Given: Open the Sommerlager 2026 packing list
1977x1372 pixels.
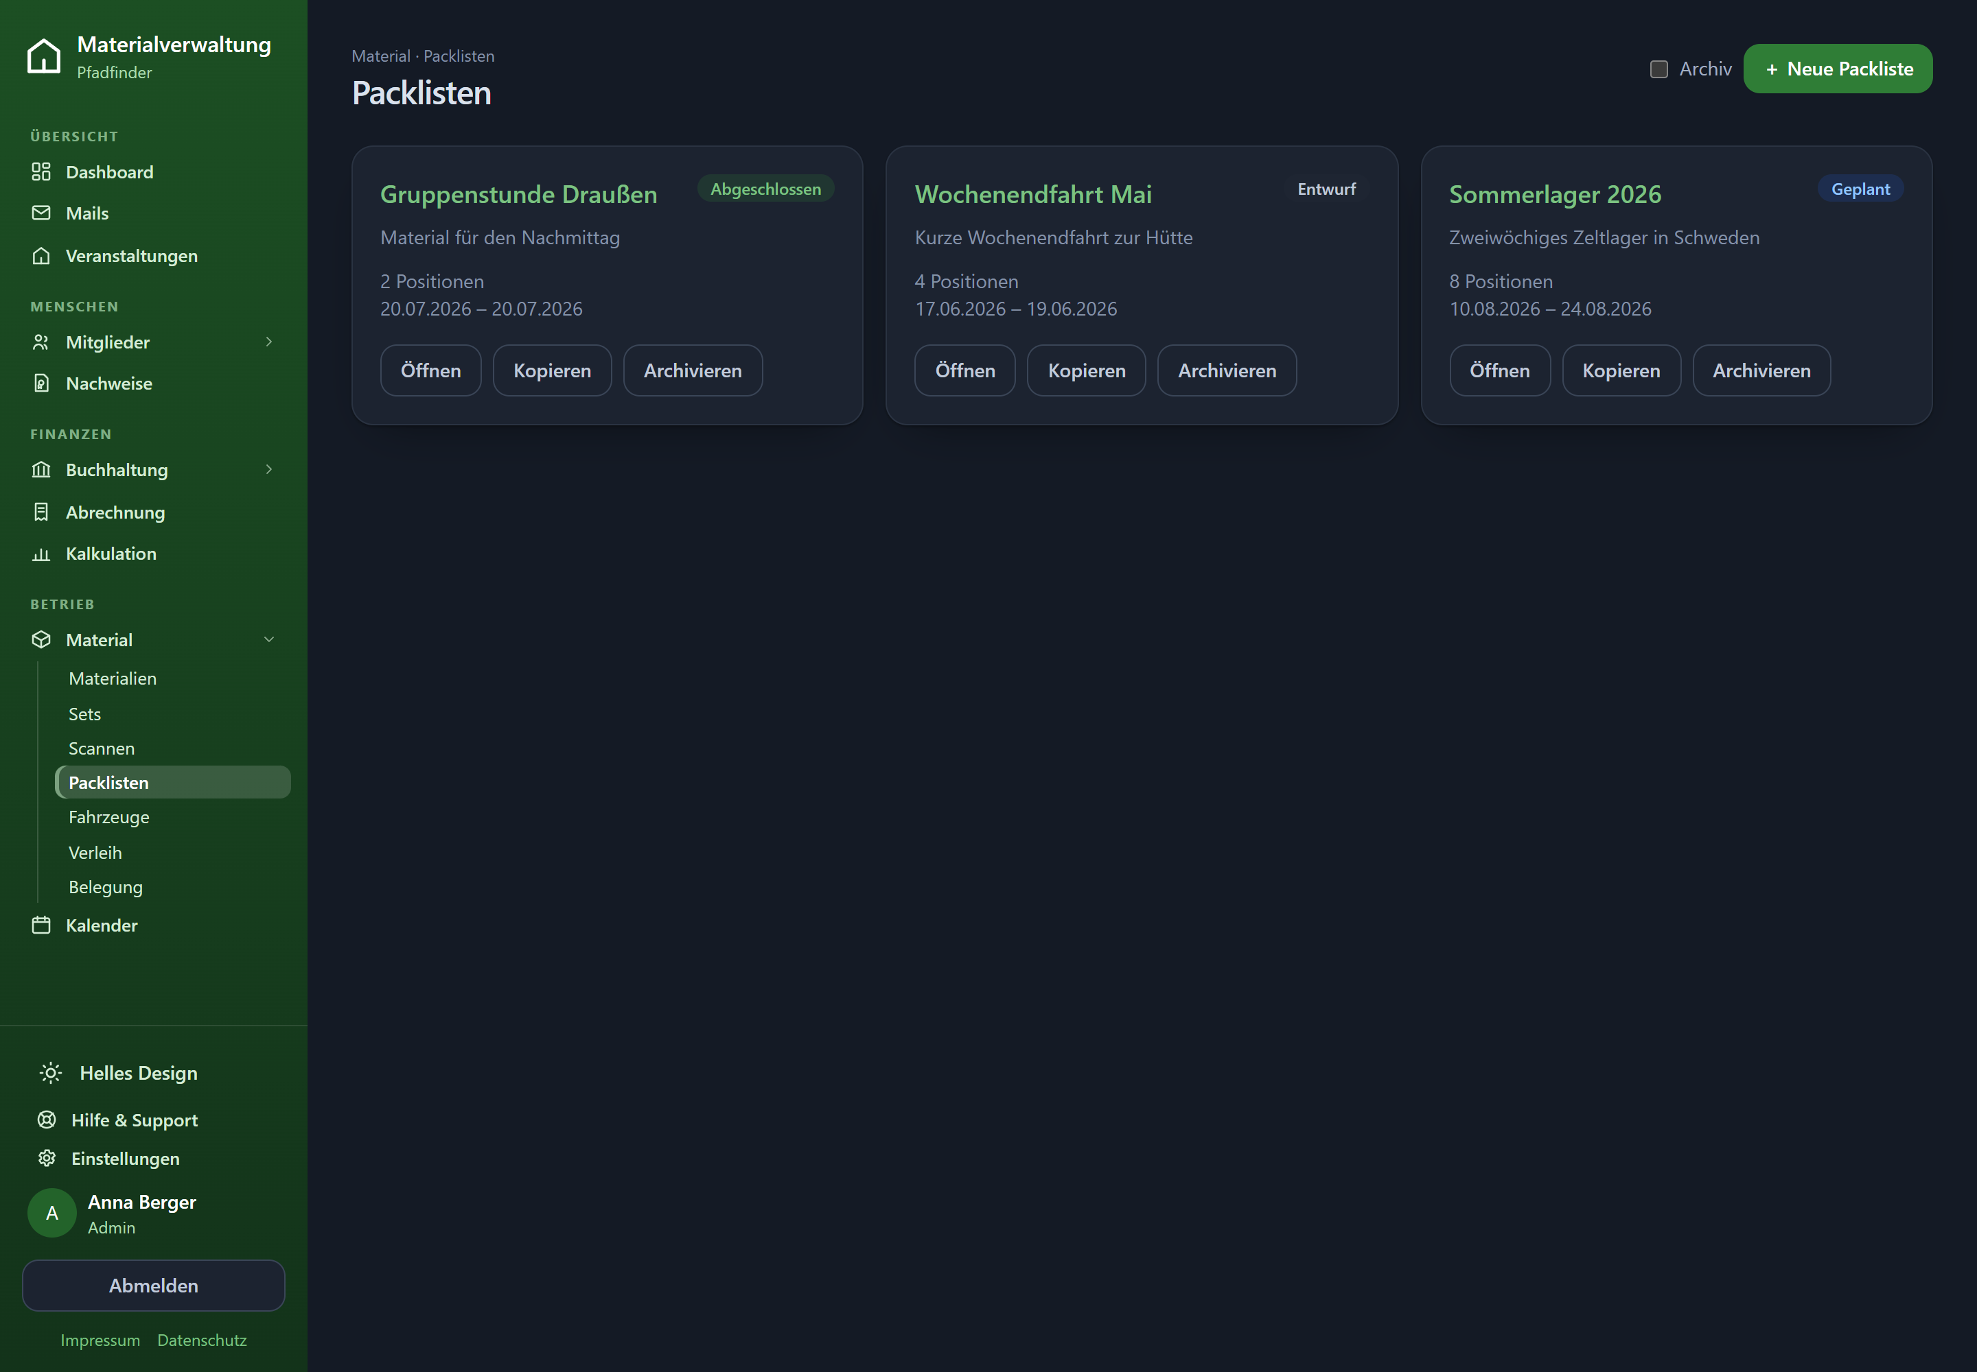Looking at the screenshot, I should 1499,370.
